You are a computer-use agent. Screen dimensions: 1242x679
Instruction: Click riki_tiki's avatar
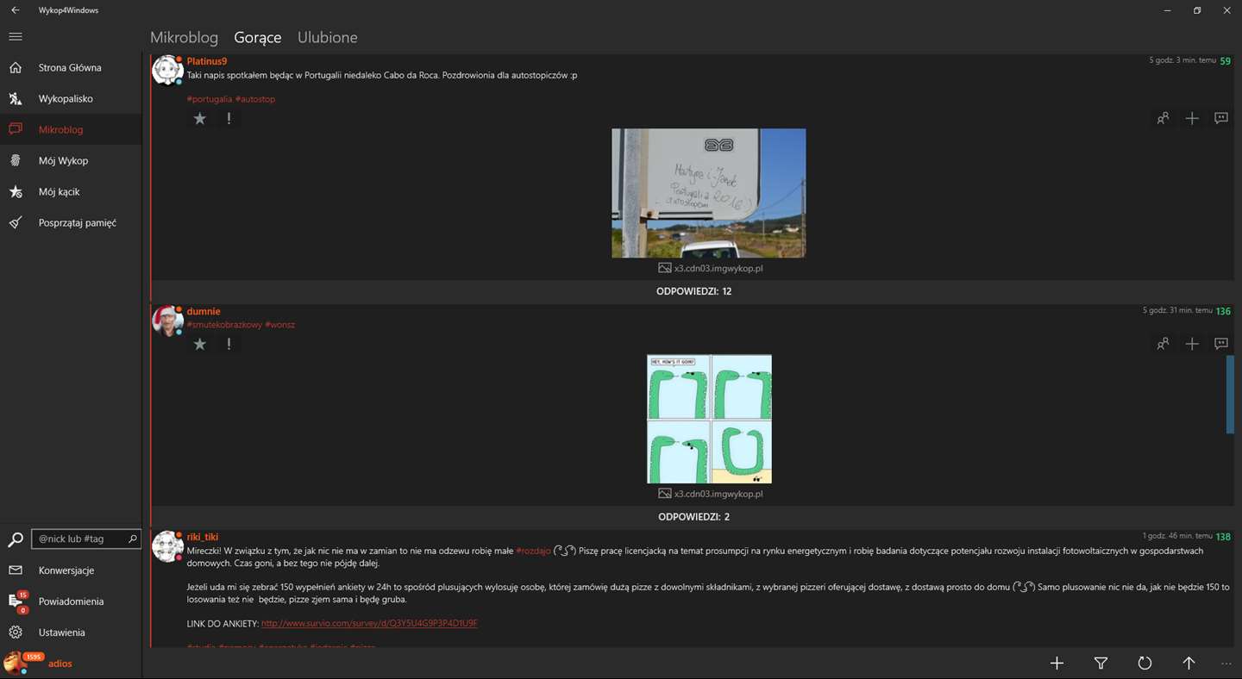click(167, 546)
